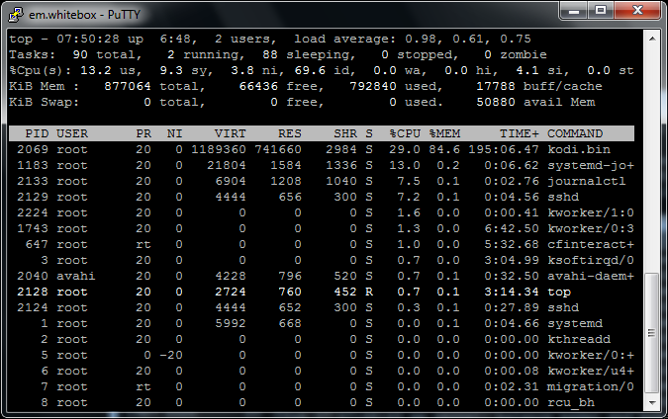The width and height of the screenshot is (668, 419).
Task: Click the %CPU column header
Action: click(x=405, y=132)
